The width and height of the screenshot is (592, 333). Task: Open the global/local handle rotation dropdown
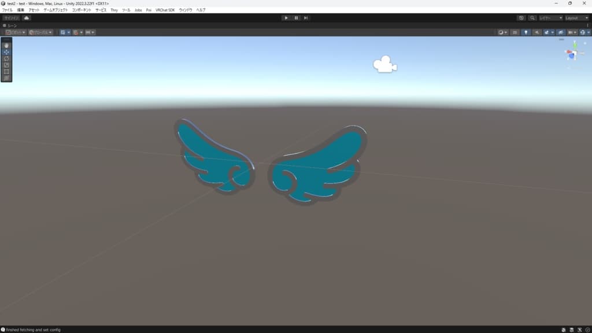[41, 32]
